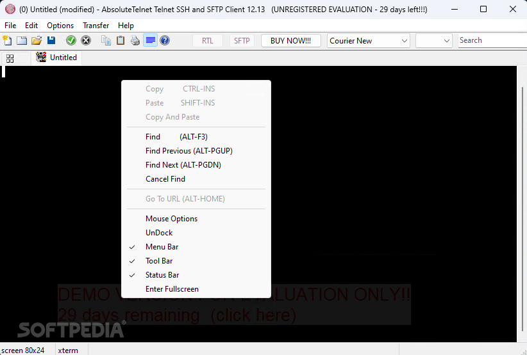Click the New Tab window icon
The height and width of the screenshot is (355, 527).
(22, 40)
